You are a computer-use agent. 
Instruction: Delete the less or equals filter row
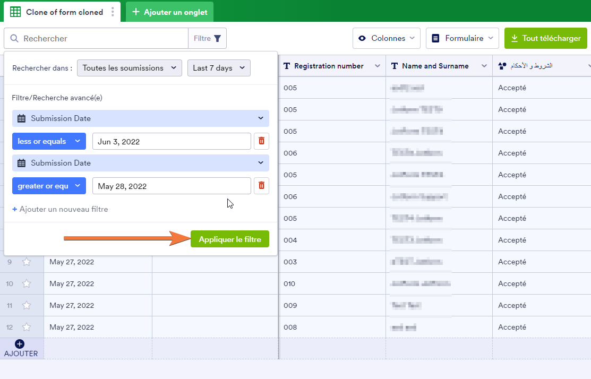(x=261, y=141)
